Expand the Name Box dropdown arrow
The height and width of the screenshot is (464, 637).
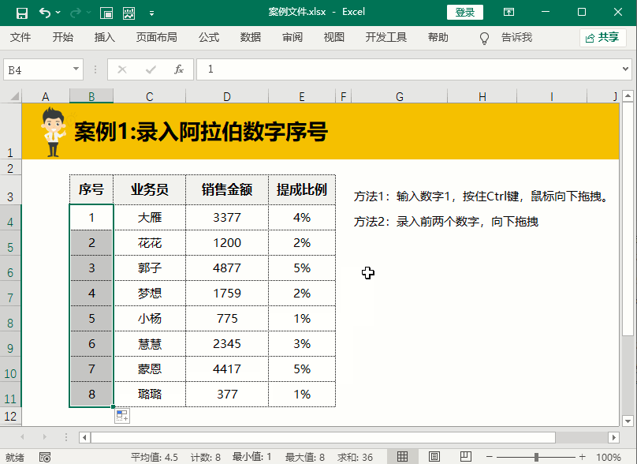[76, 69]
